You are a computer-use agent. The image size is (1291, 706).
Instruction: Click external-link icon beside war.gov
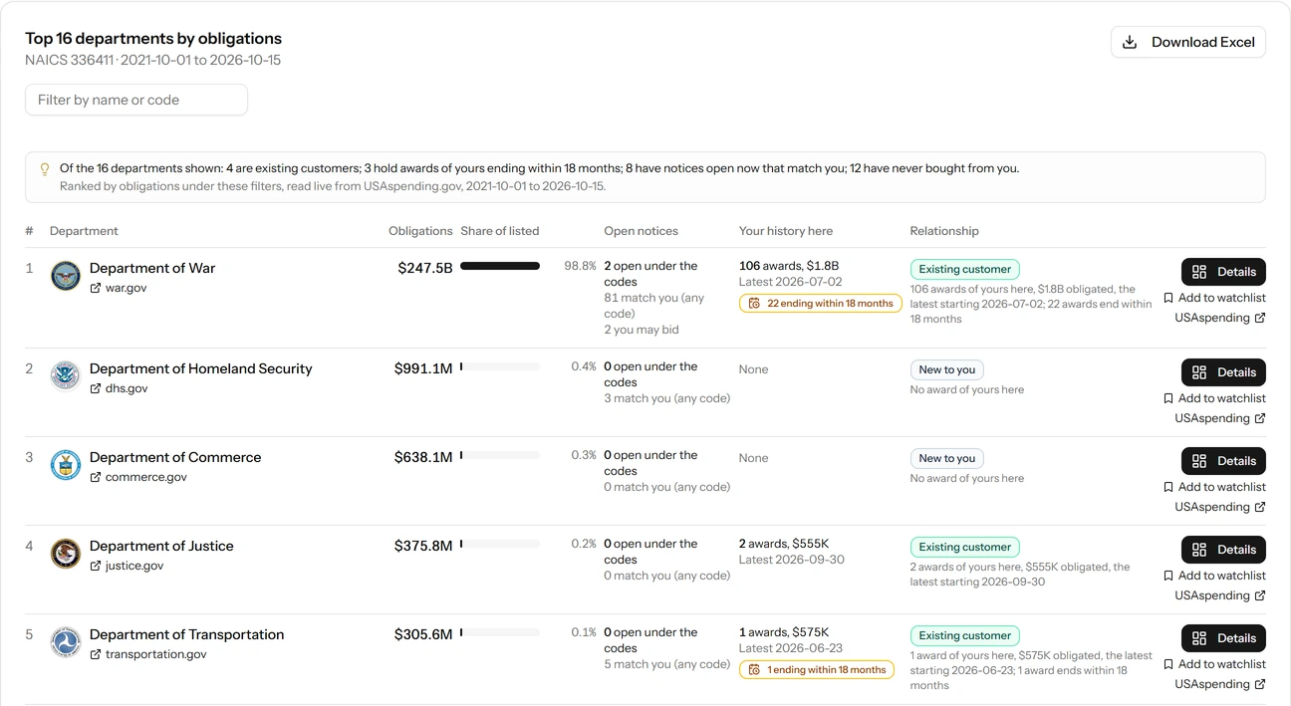tap(96, 289)
